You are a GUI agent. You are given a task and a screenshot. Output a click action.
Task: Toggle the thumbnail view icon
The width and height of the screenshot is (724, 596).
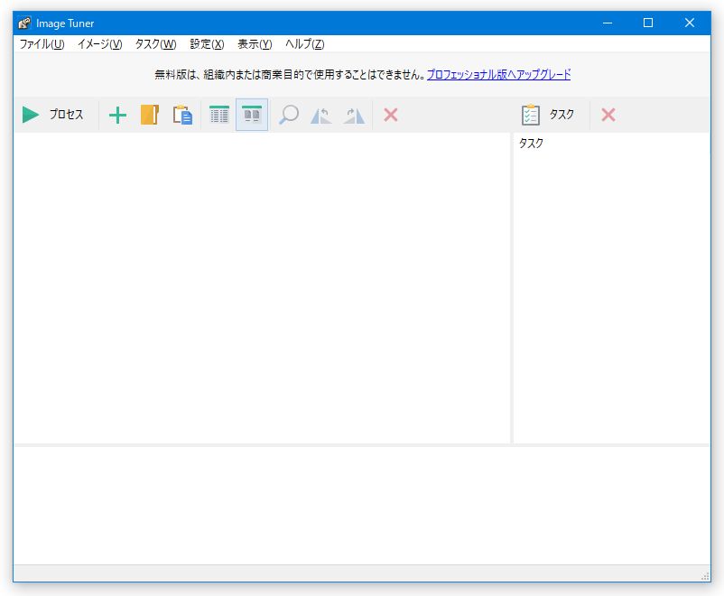click(252, 115)
